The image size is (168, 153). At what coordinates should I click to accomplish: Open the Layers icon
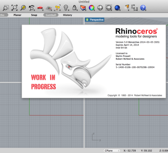pyautogui.click(x=83, y=8)
